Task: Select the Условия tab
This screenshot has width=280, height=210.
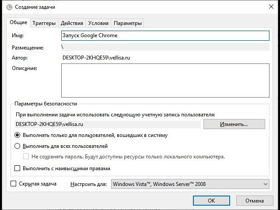Action: (x=98, y=23)
